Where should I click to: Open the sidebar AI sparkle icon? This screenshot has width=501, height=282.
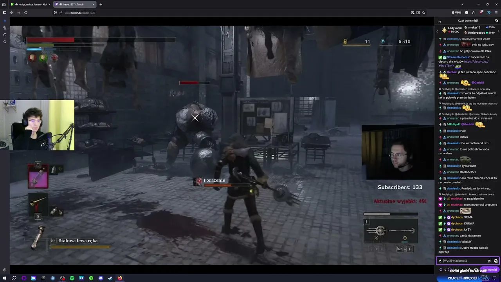(x=5, y=21)
